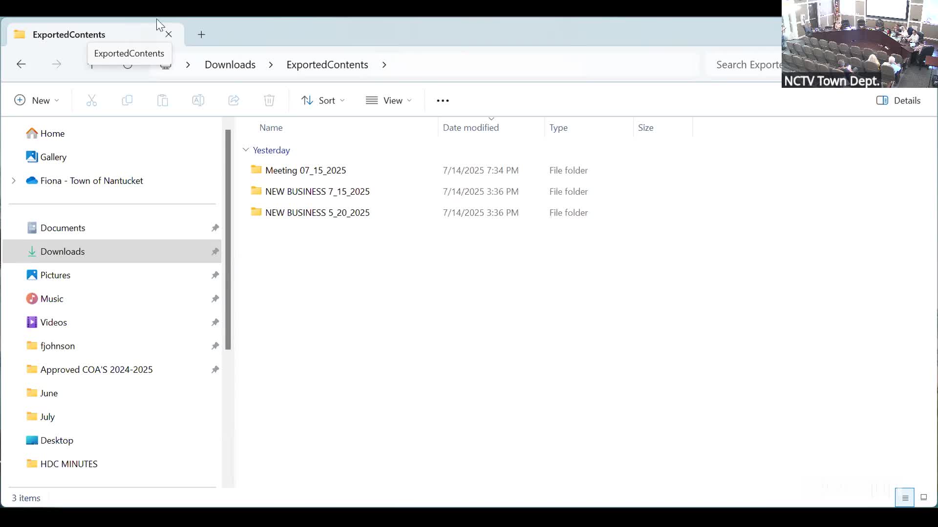The image size is (938, 527).
Task: Open the See more three-dots menu
Action: click(443, 101)
